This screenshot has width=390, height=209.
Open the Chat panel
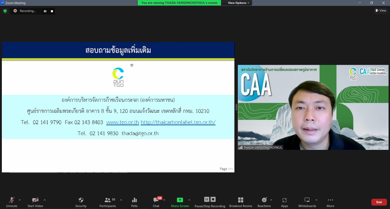(156, 202)
